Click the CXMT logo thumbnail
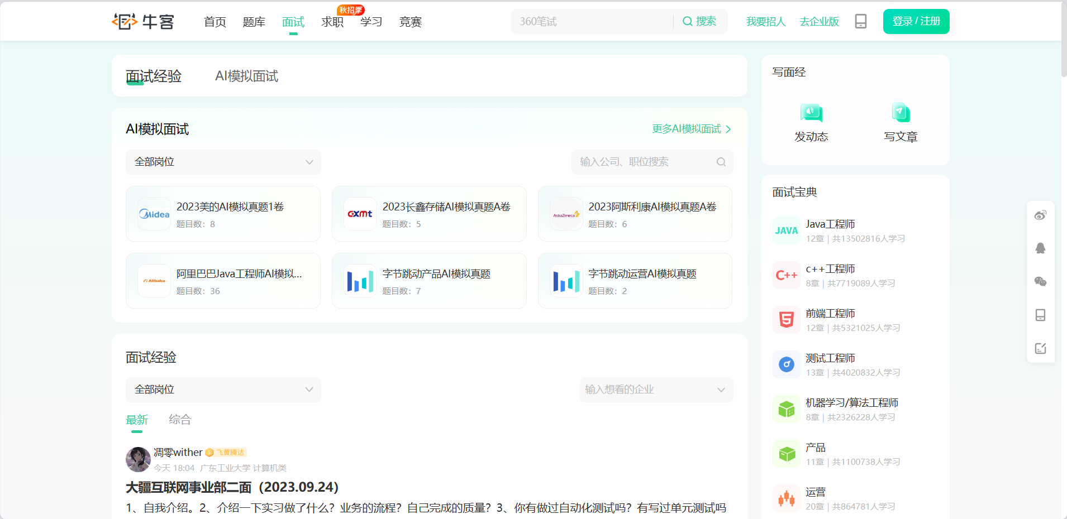 pyautogui.click(x=360, y=214)
